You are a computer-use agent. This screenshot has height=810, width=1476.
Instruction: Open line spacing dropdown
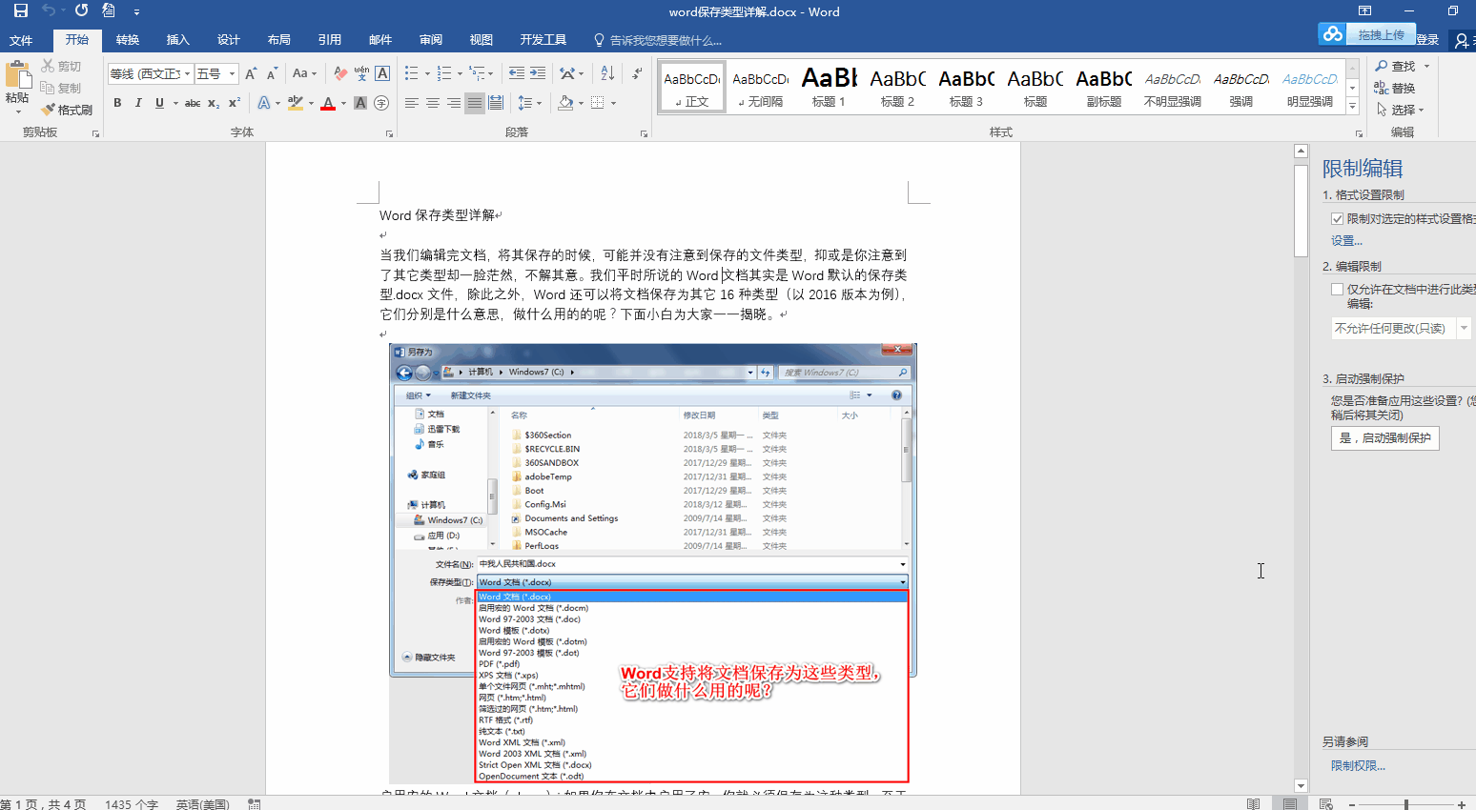pos(529,103)
